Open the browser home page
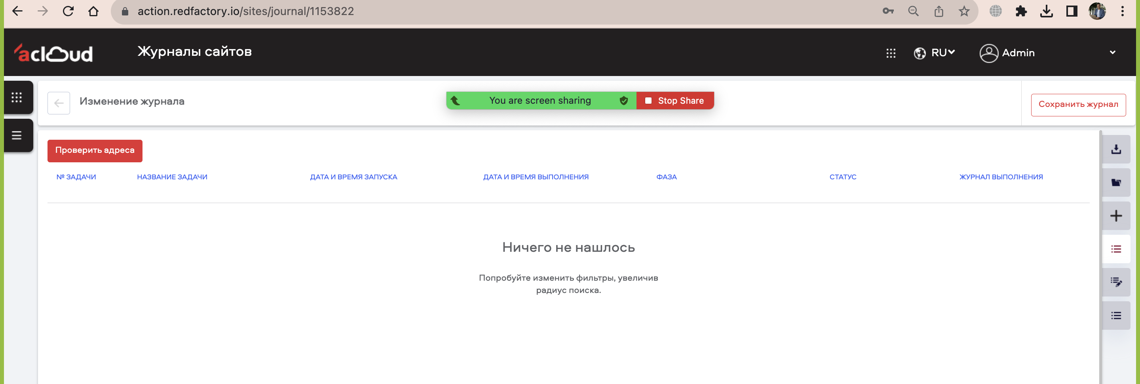The image size is (1140, 384). 93,11
